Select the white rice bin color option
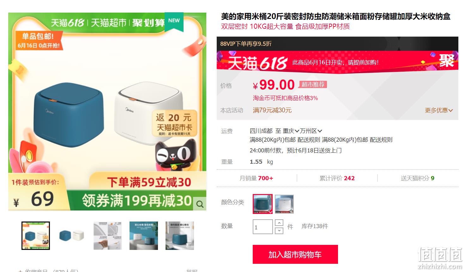Screen dimensions: 465x272 [x=284, y=204]
